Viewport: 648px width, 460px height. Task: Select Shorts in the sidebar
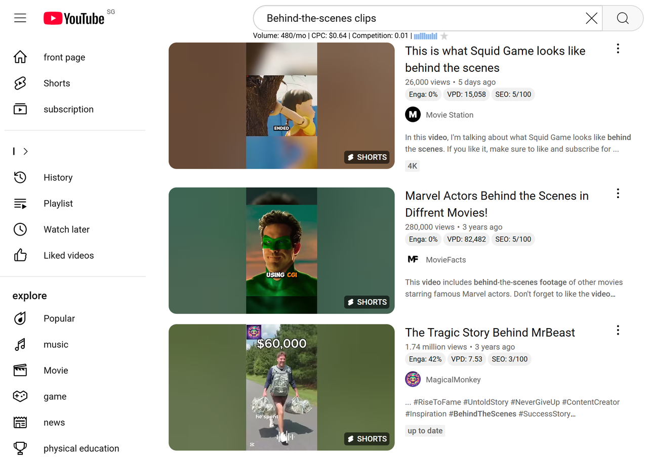56,83
